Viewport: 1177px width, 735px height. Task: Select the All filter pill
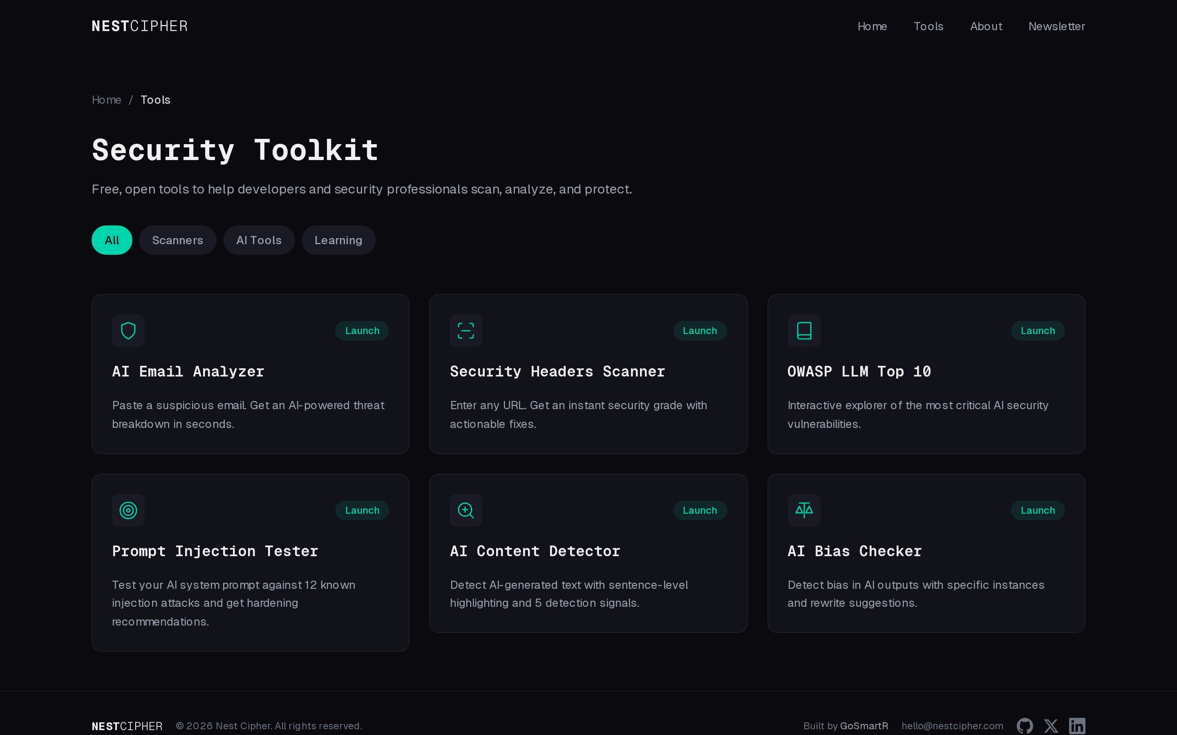coord(112,240)
